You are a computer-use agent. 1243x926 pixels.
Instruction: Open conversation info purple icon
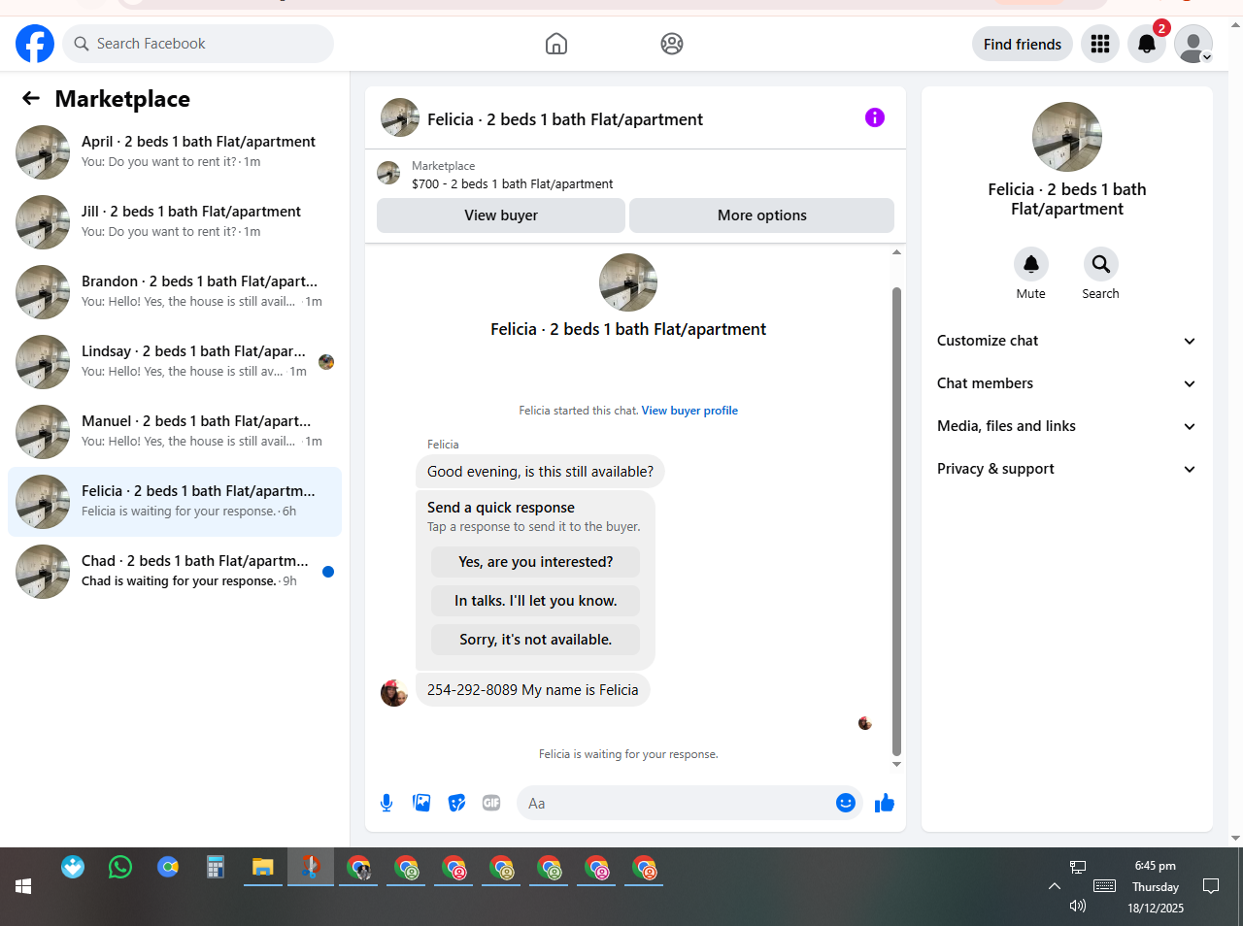click(x=875, y=117)
